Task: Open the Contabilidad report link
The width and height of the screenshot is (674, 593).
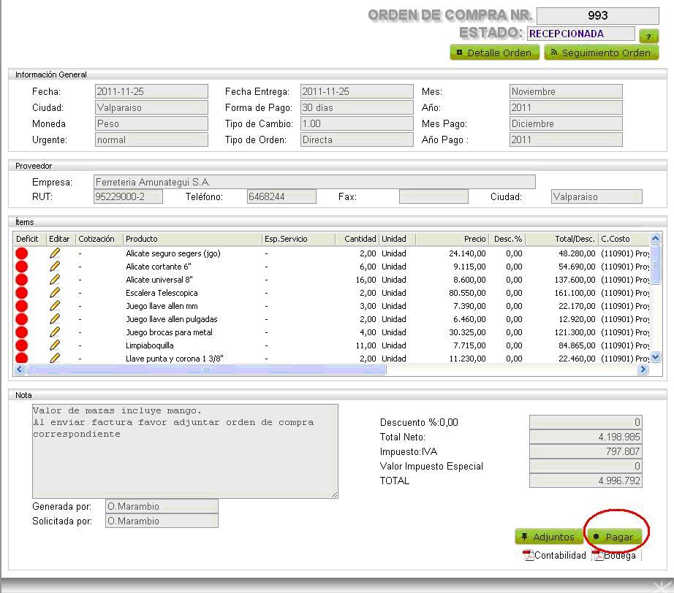Action: [x=560, y=556]
